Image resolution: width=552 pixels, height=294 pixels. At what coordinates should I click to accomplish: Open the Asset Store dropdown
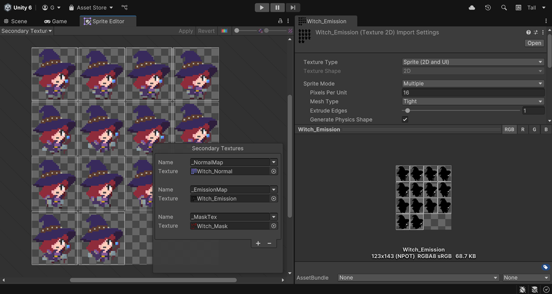point(91,8)
